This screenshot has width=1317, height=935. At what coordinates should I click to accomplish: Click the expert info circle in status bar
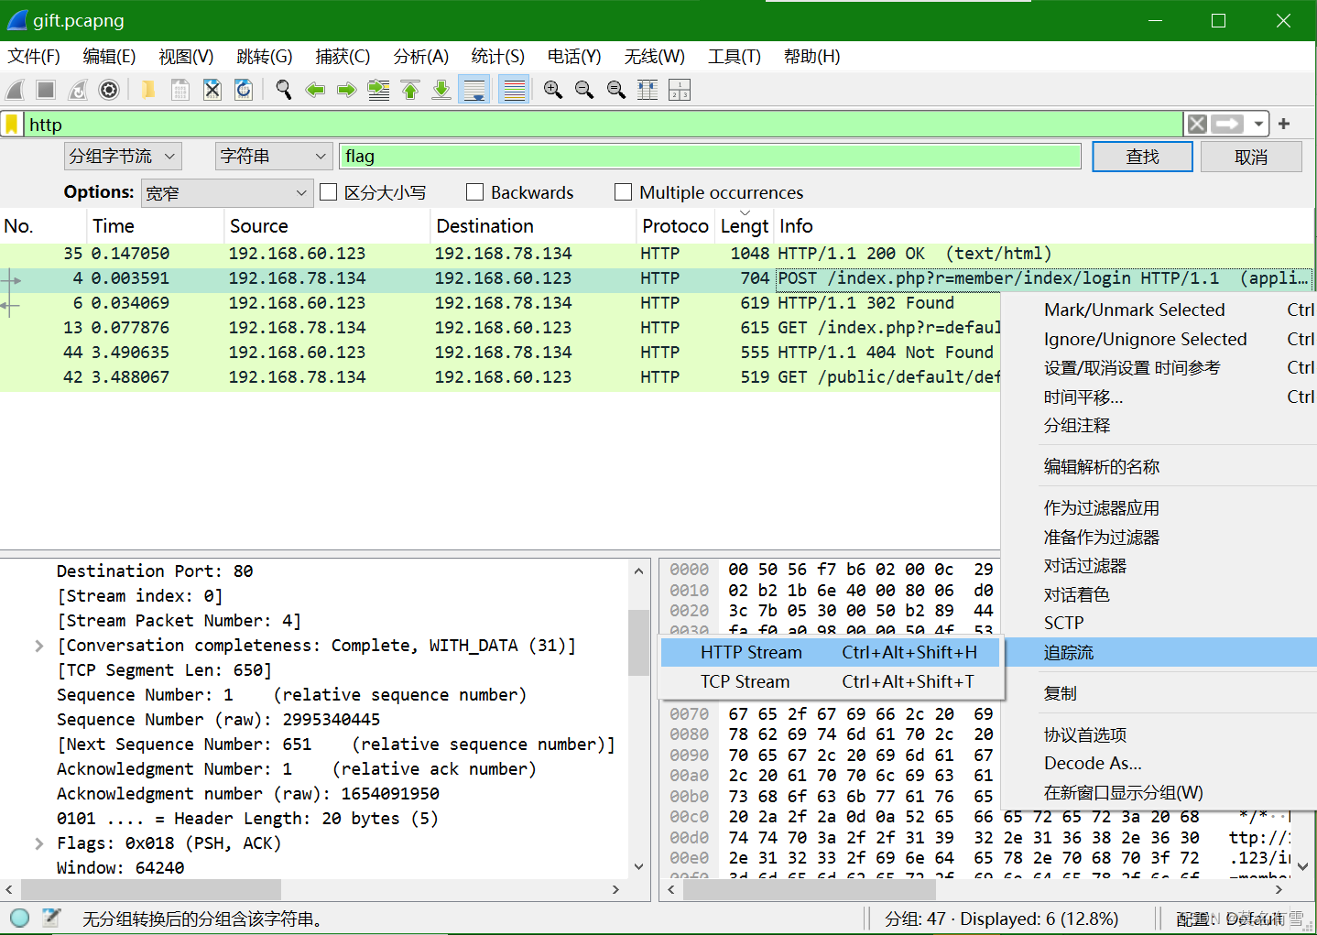click(19, 918)
